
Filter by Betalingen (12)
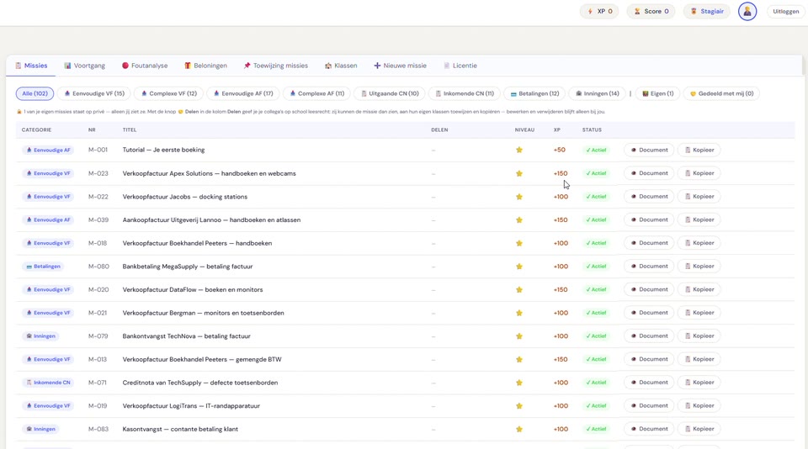pos(534,93)
